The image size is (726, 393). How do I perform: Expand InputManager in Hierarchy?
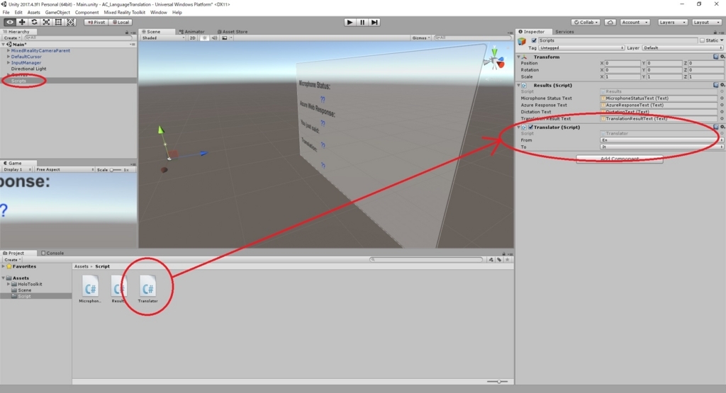point(9,62)
